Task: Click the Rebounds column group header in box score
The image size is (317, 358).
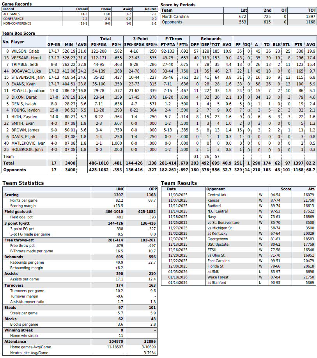Action: point(211,39)
